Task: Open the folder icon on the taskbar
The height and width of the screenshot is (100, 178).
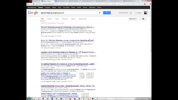Action: 34,99
